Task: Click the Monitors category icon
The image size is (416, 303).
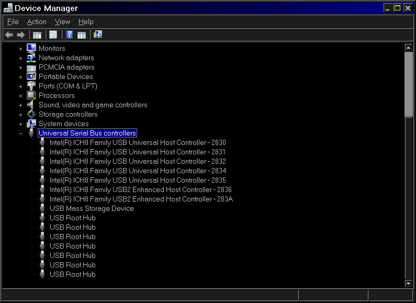Action: coord(31,48)
